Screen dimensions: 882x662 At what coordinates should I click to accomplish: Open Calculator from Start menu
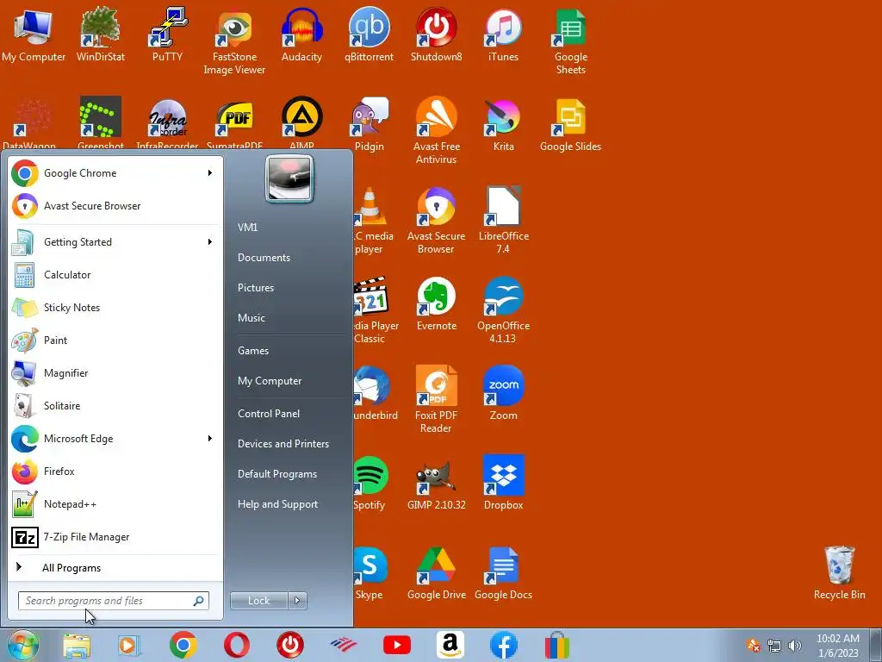point(115,275)
